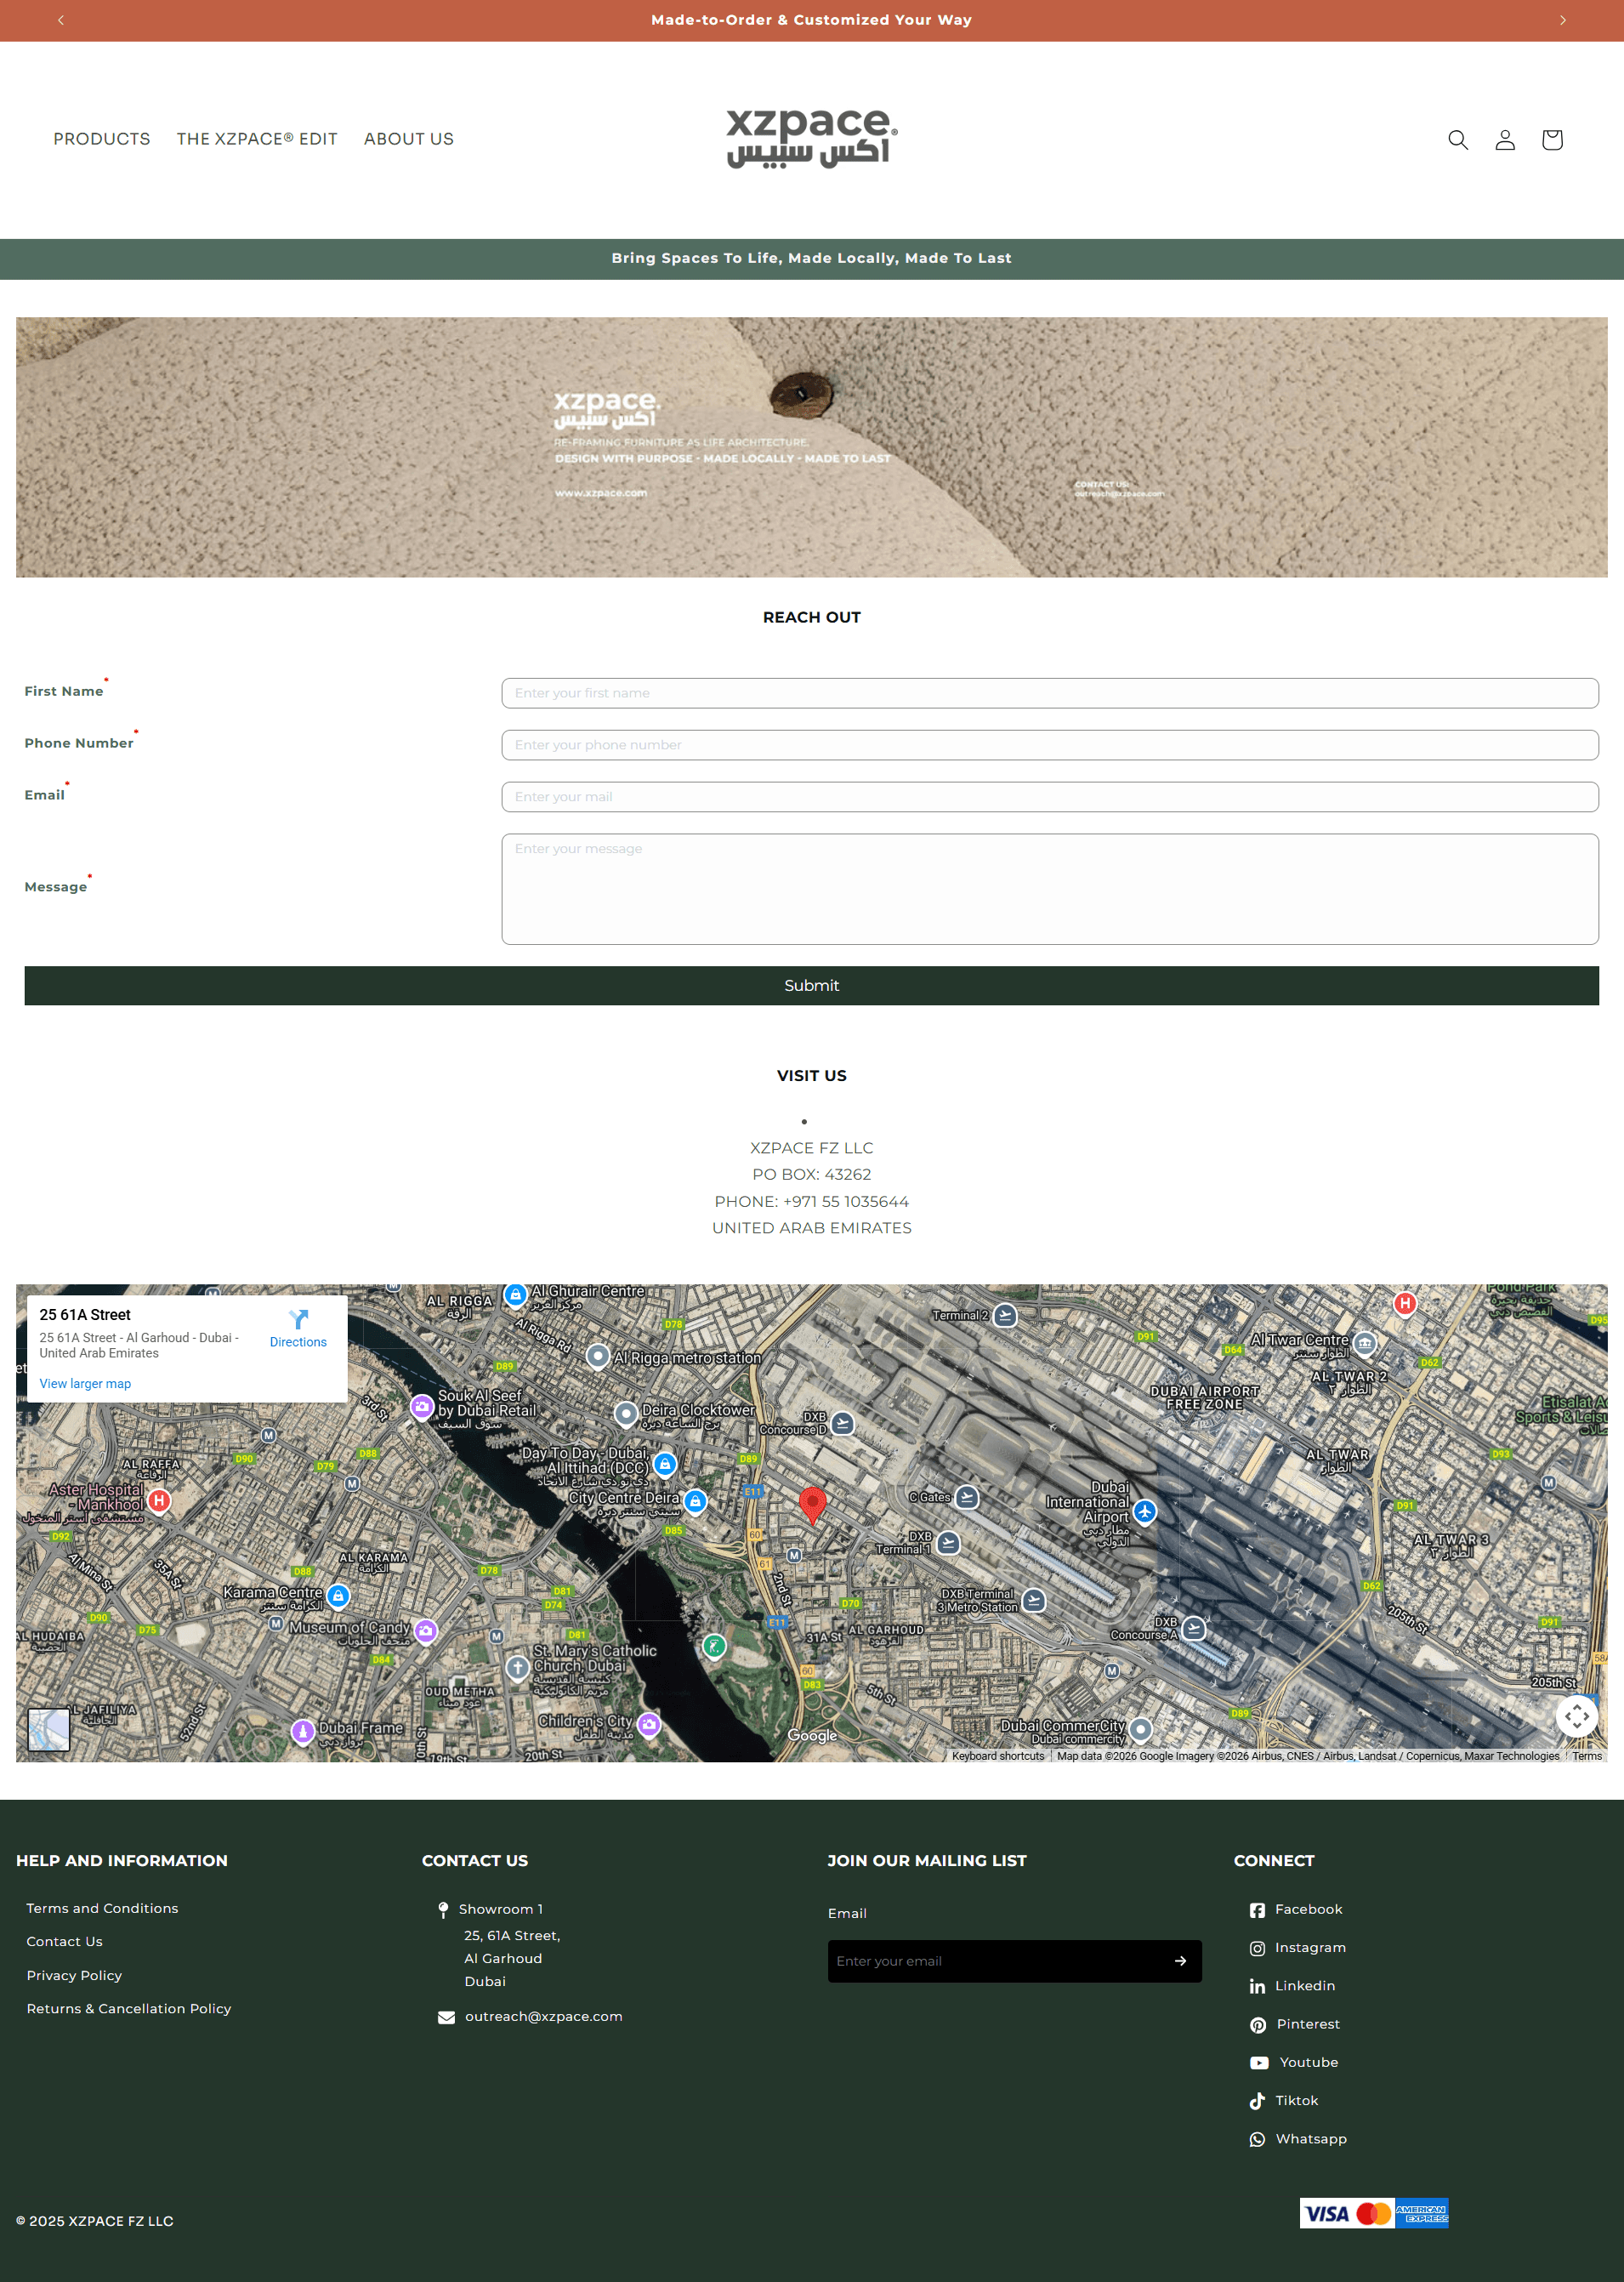Open the ABOUT US menu
Image resolution: width=1624 pixels, height=2282 pixels.
tap(409, 139)
